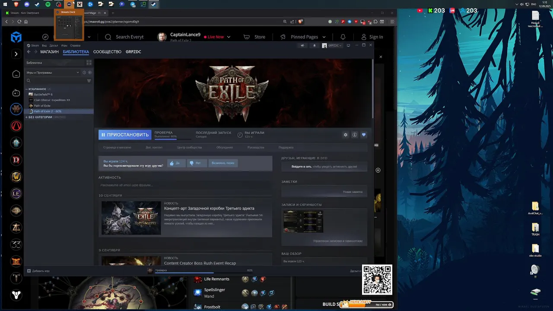This screenshot has width=553, height=311.
Task: Switch library to grid view icon
Action: click(x=89, y=63)
